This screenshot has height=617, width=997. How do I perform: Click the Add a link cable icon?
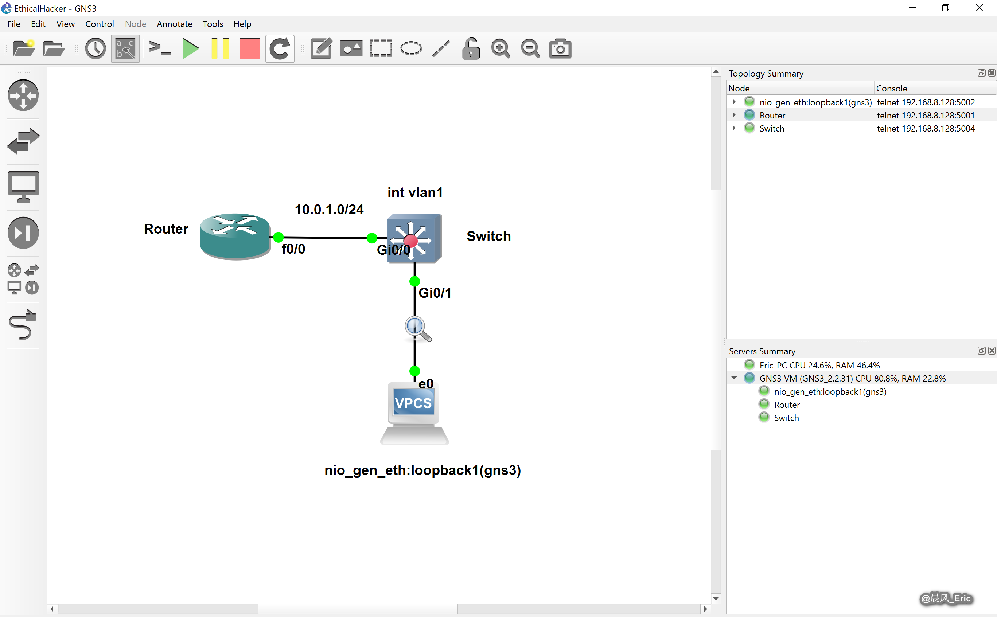click(23, 324)
